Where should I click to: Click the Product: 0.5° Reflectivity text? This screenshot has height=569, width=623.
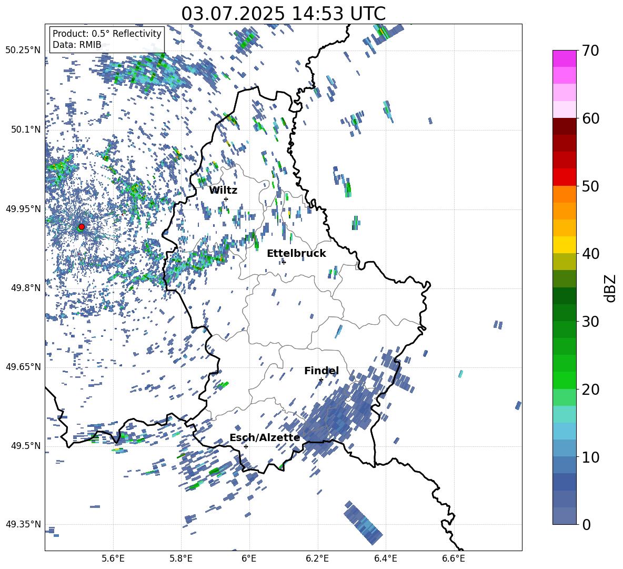(x=107, y=33)
